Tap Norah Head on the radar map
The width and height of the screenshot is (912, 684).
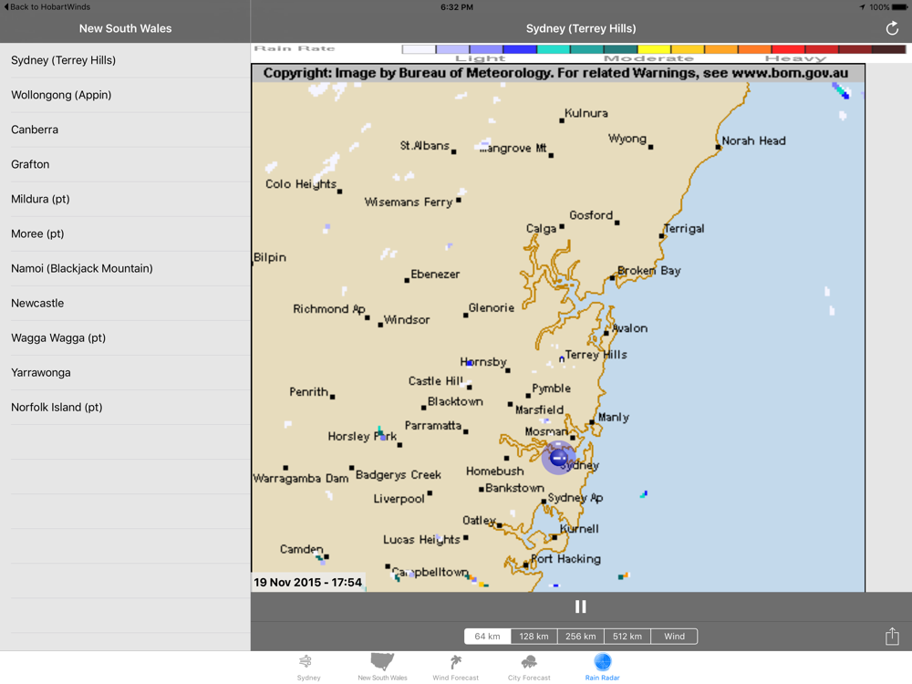pos(753,140)
